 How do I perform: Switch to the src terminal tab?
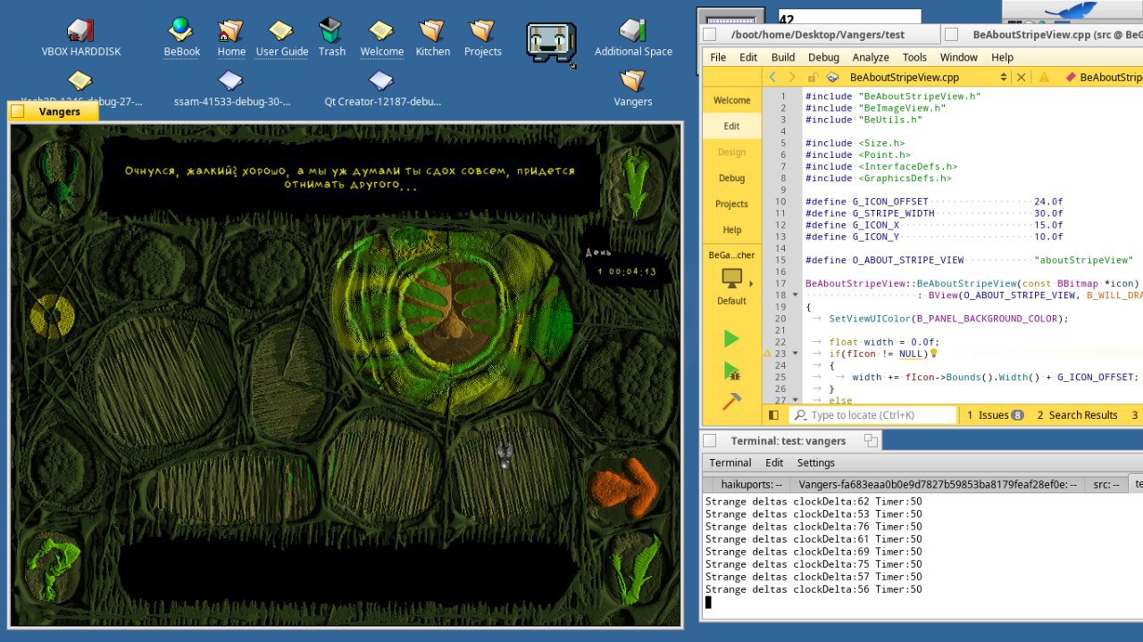1105,484
